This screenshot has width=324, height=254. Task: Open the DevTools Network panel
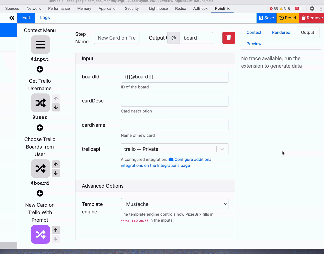pos(34,9)
